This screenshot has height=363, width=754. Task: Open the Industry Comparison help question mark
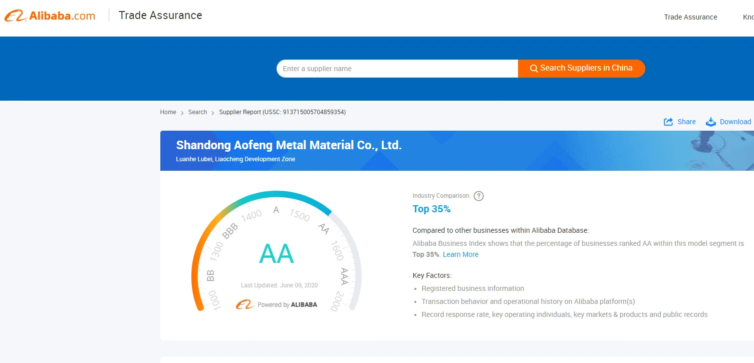click(x=479, y=196)
